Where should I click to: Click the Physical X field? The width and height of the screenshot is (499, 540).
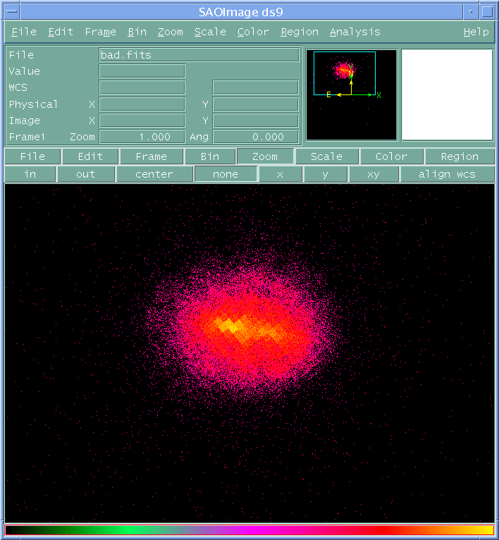(142, 104)
